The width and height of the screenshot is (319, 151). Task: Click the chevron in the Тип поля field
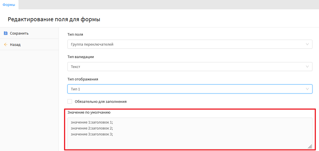point(307,44)
